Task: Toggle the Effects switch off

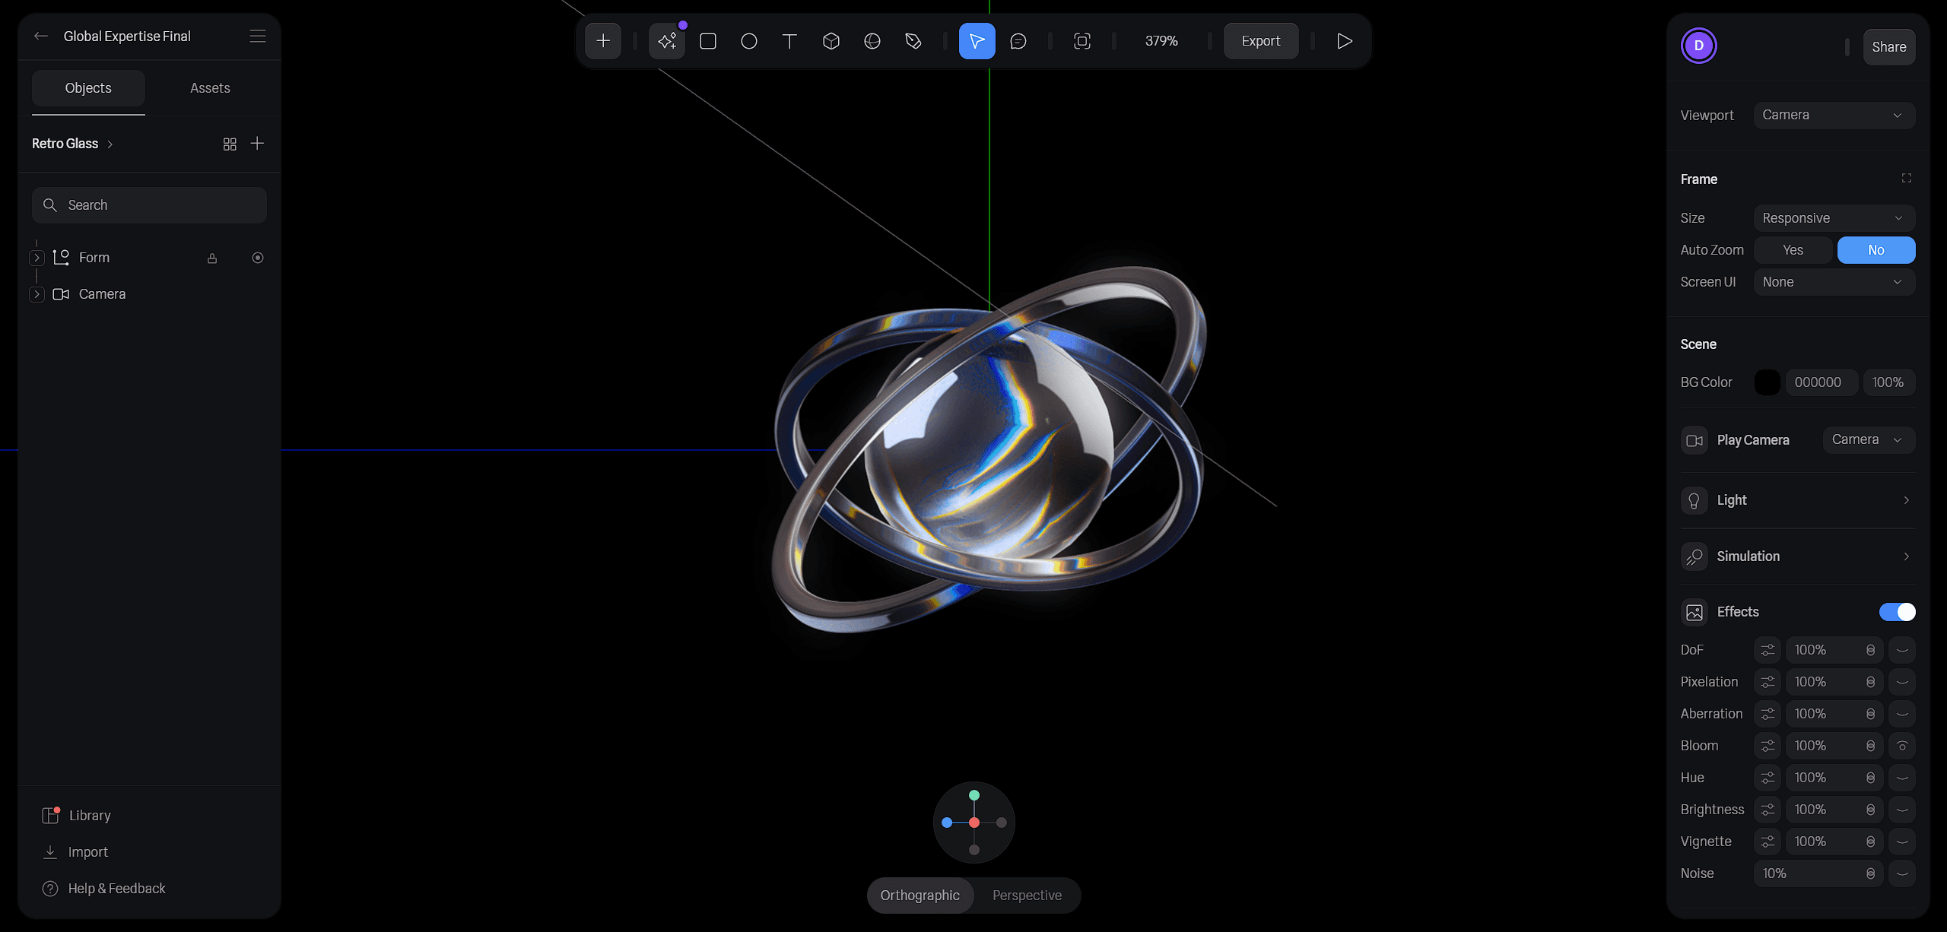Action: point(1897,612)
